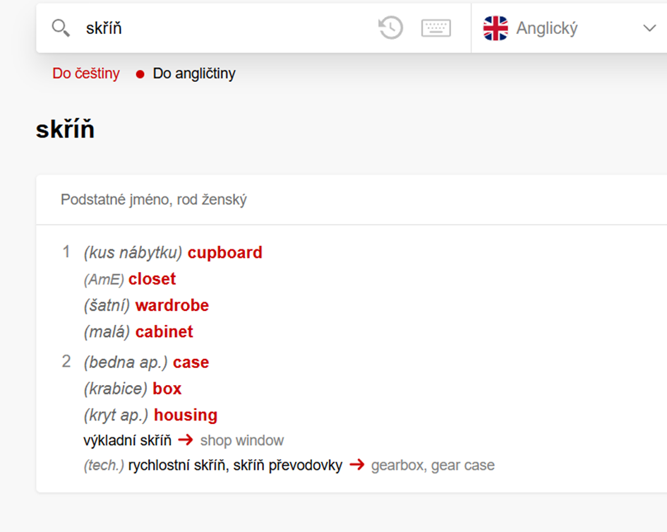The height and width of the screenshot is (532, 667).
Task: Follow the wardrobe translation link
Action: click(172, 305)
